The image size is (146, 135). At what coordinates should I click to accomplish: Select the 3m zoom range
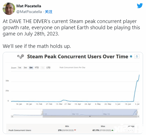25,68
